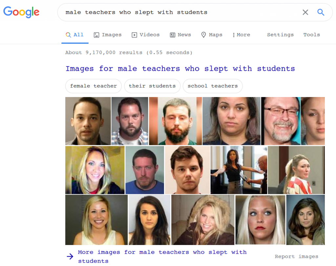Click the 'More images for' link
Image resolution: width=336 pixels, height=266 pixels.
coord(162,256)
